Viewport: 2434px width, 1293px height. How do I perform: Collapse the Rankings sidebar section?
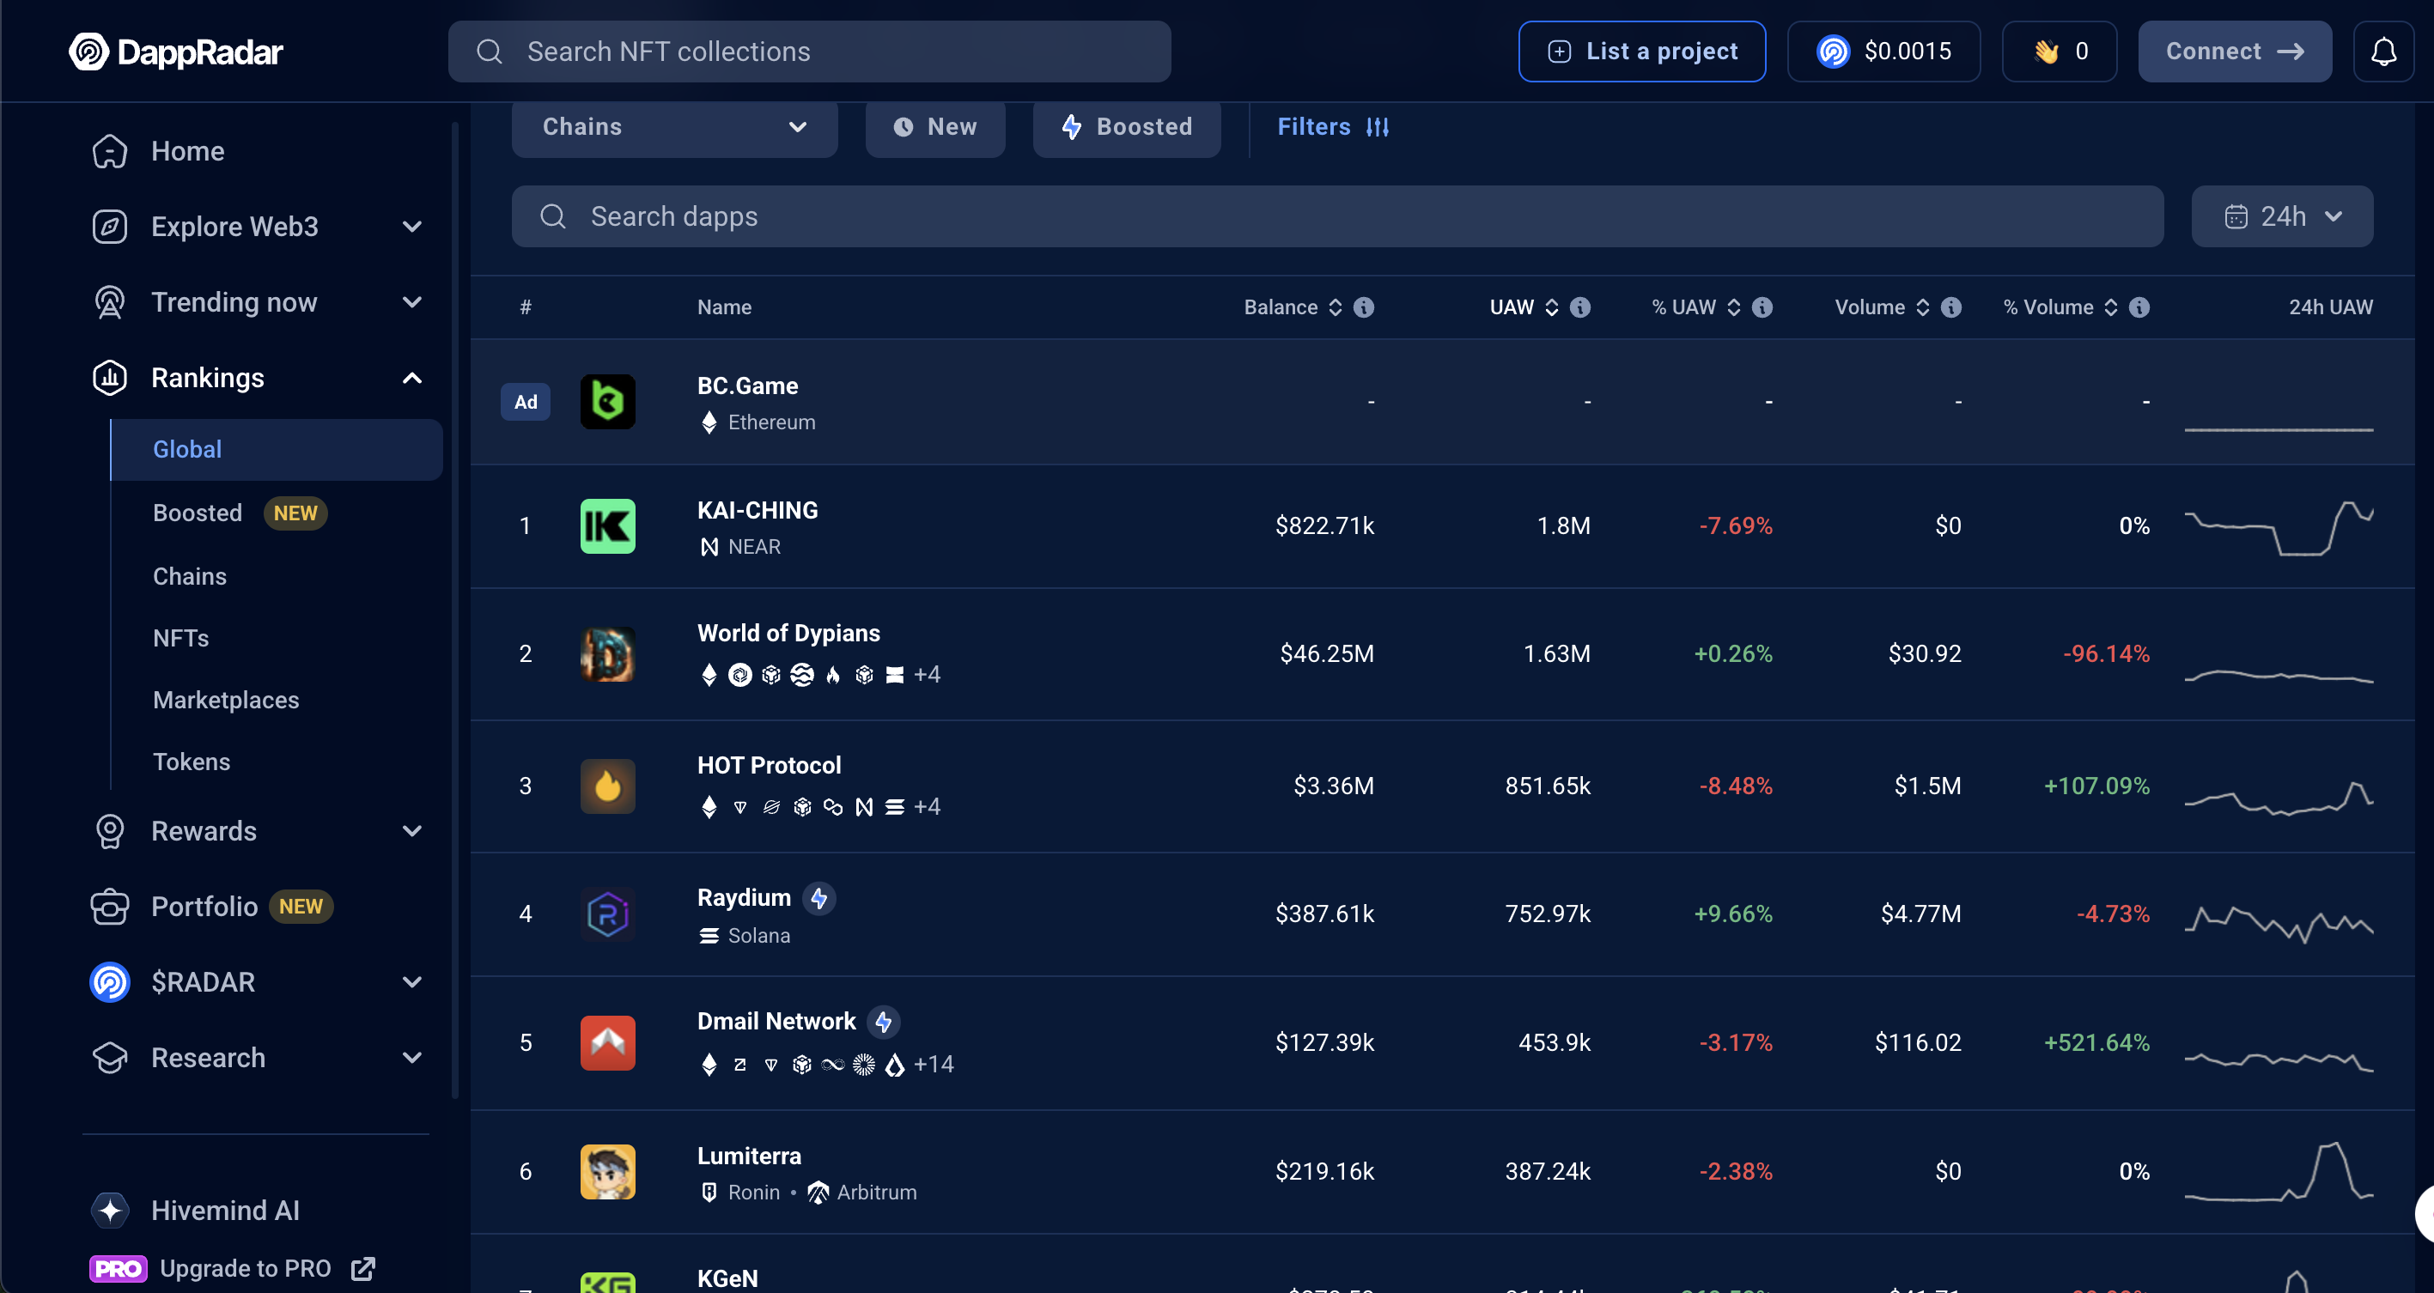[412, 378]
